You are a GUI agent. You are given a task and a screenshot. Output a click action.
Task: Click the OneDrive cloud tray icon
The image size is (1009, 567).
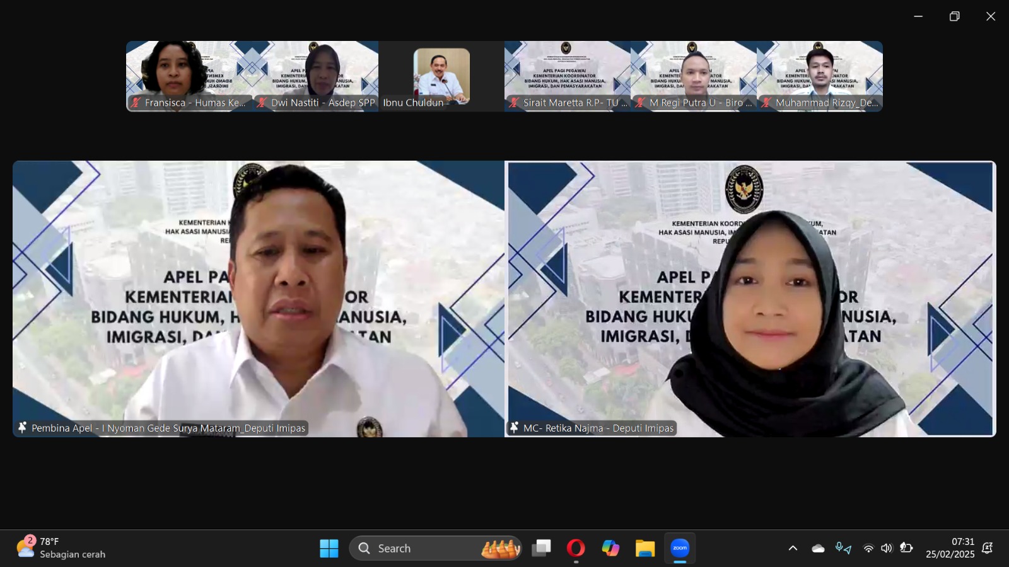[818, 548]
